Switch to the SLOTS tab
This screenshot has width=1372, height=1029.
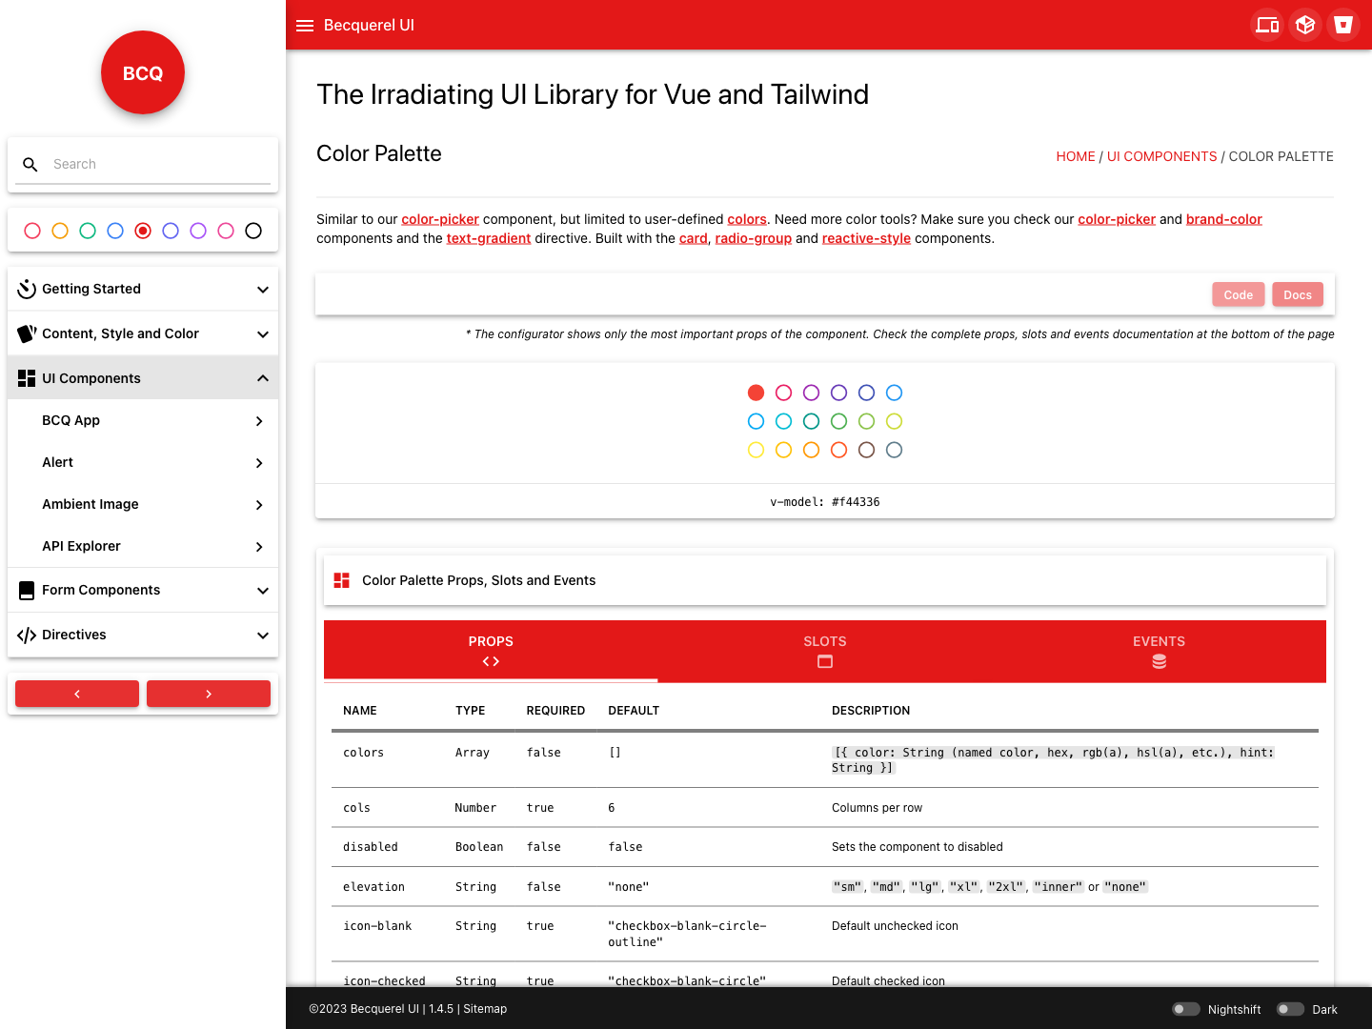point(825,651)
